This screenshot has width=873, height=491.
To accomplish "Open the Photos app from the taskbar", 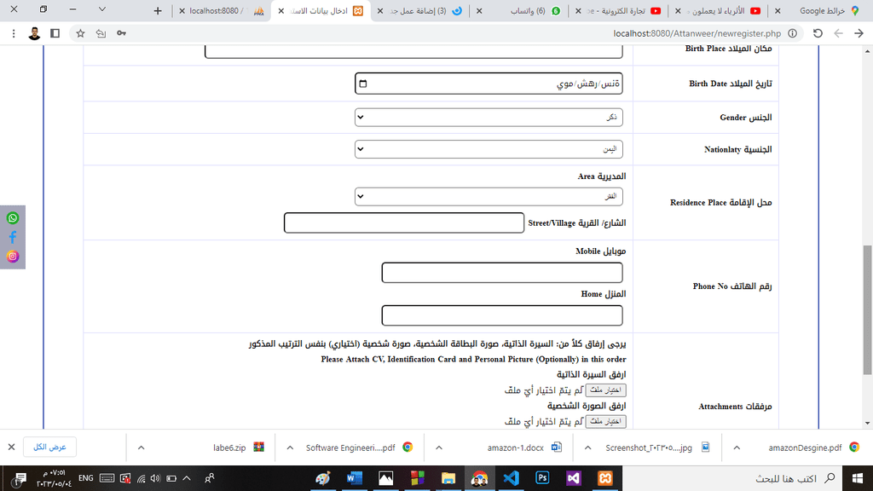I will [385, 477].
